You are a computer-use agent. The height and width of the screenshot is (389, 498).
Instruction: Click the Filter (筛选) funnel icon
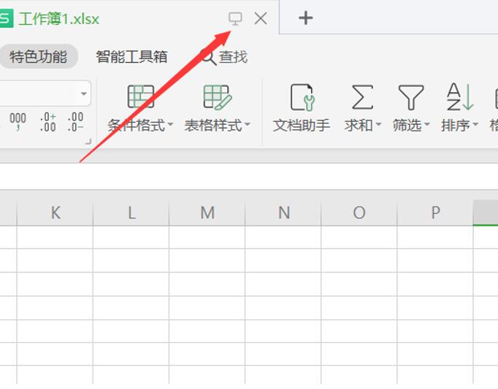tap(410, 98)
